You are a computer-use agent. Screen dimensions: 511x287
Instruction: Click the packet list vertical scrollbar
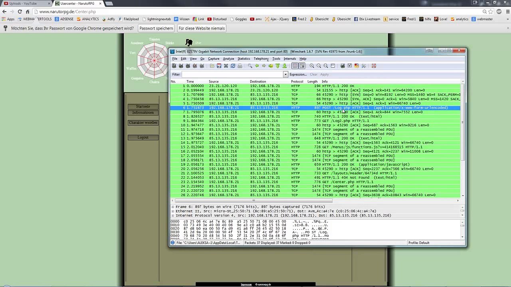pyautogui.click(x=463, y=139)
